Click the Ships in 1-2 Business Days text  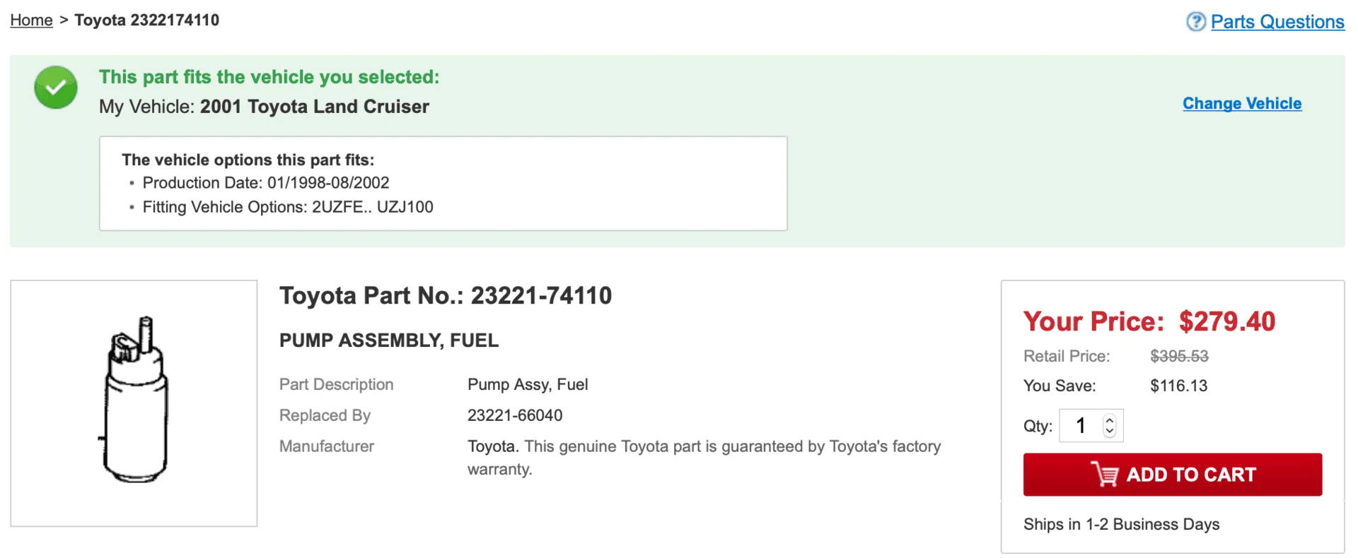tap(1121, 524)
